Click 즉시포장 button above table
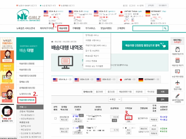The height and width of the screenshot is (139, 186). coord(151,92)
